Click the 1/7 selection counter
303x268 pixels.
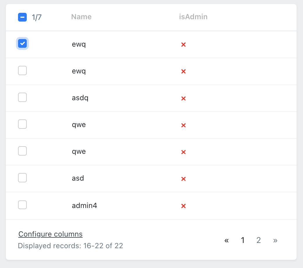pyautogui.click(x=37, y=17)
